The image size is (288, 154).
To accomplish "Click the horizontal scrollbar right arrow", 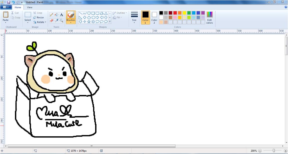I will click(x=283, y=146).
